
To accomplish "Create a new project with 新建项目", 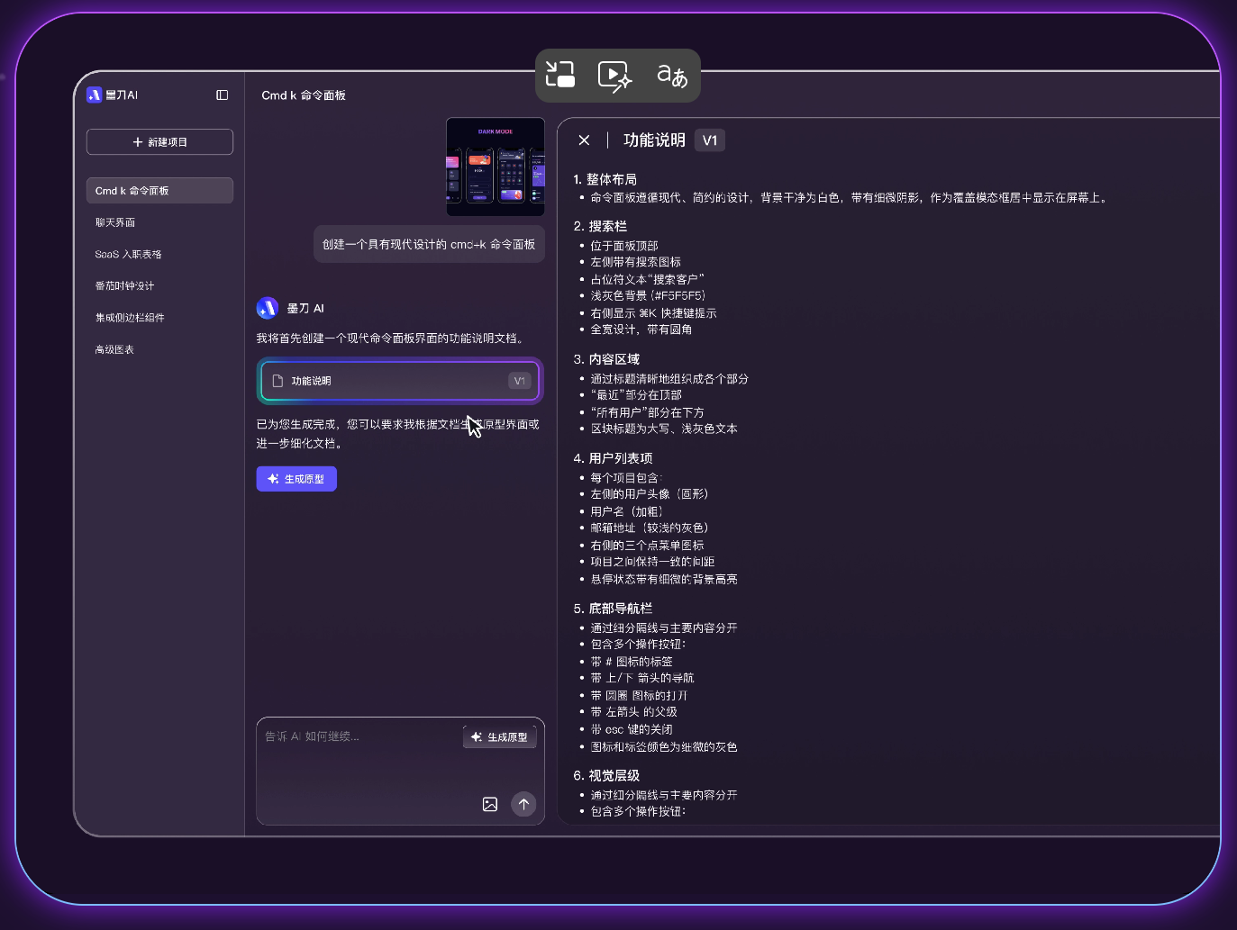I will 159,141.
